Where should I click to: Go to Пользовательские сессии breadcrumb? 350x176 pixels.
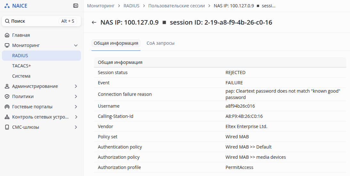pos(176,6)
